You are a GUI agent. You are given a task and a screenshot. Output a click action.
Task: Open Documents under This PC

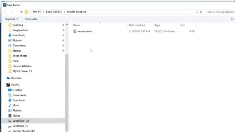point(19,95)
